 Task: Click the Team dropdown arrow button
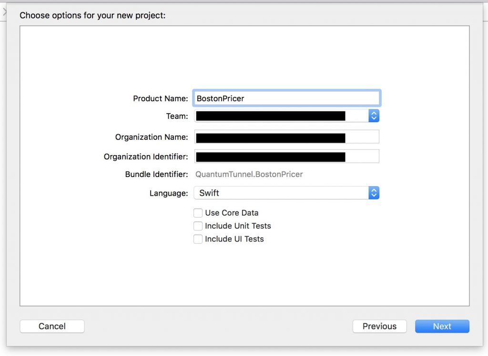(374, 116)
